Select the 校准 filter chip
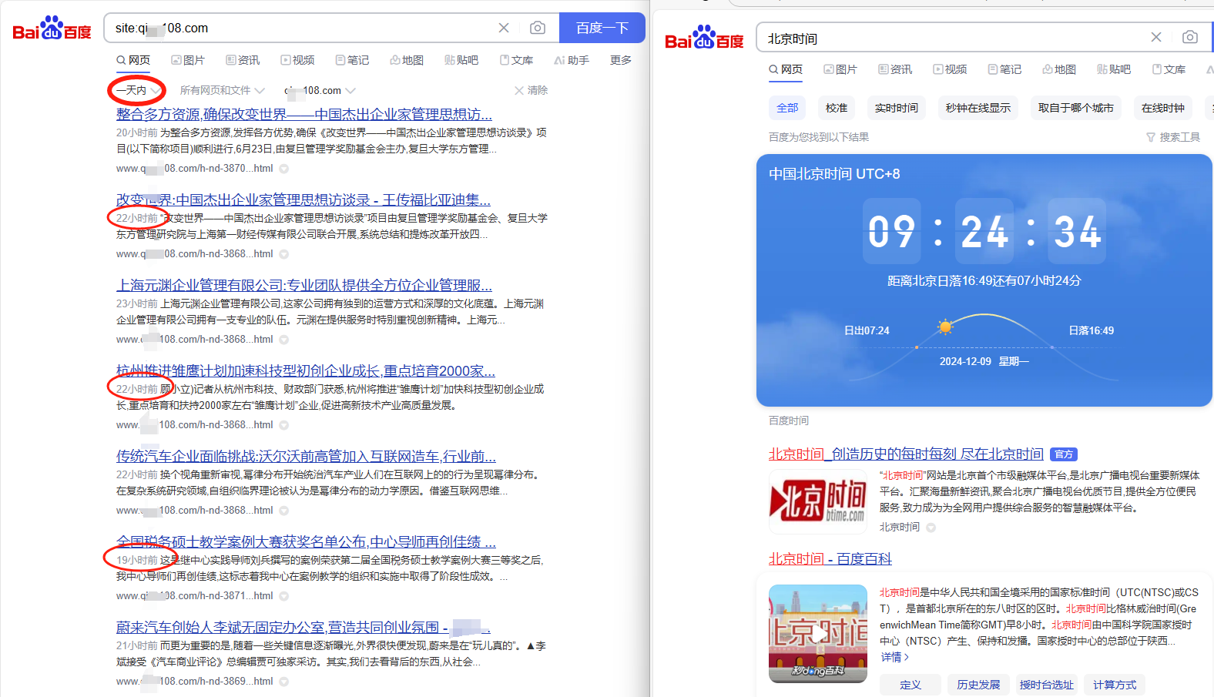Screen dimensions: 1214x697 837,108
